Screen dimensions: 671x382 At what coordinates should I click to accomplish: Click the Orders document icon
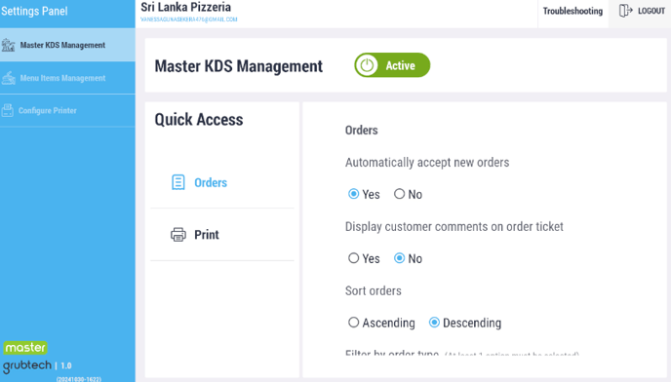[x=178, y=182]
